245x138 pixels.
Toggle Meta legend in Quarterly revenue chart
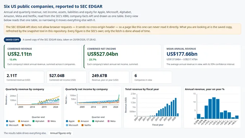52,121
